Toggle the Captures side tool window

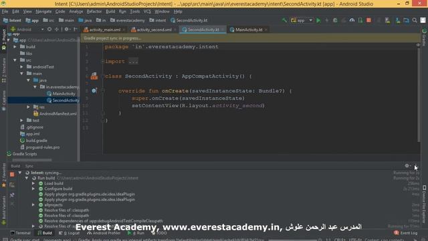click(x=3, y=100)
